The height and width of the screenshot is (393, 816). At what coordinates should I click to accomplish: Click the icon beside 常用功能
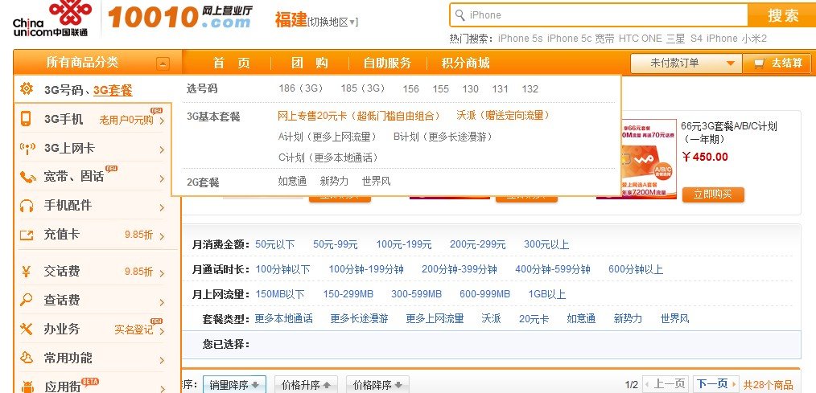(26, 358)
